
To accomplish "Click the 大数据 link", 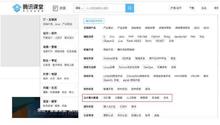I will [119, 98].
